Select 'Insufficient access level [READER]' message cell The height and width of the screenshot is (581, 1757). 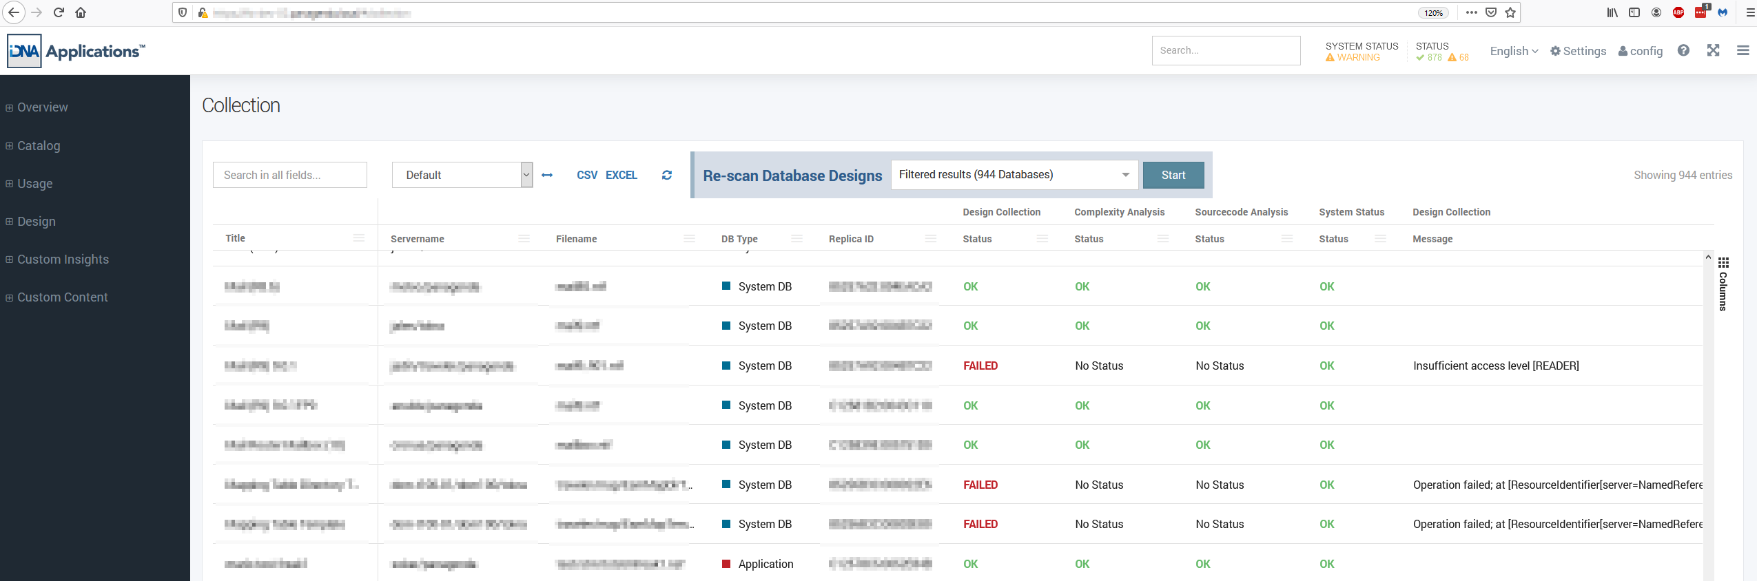tap(1496, 366)
